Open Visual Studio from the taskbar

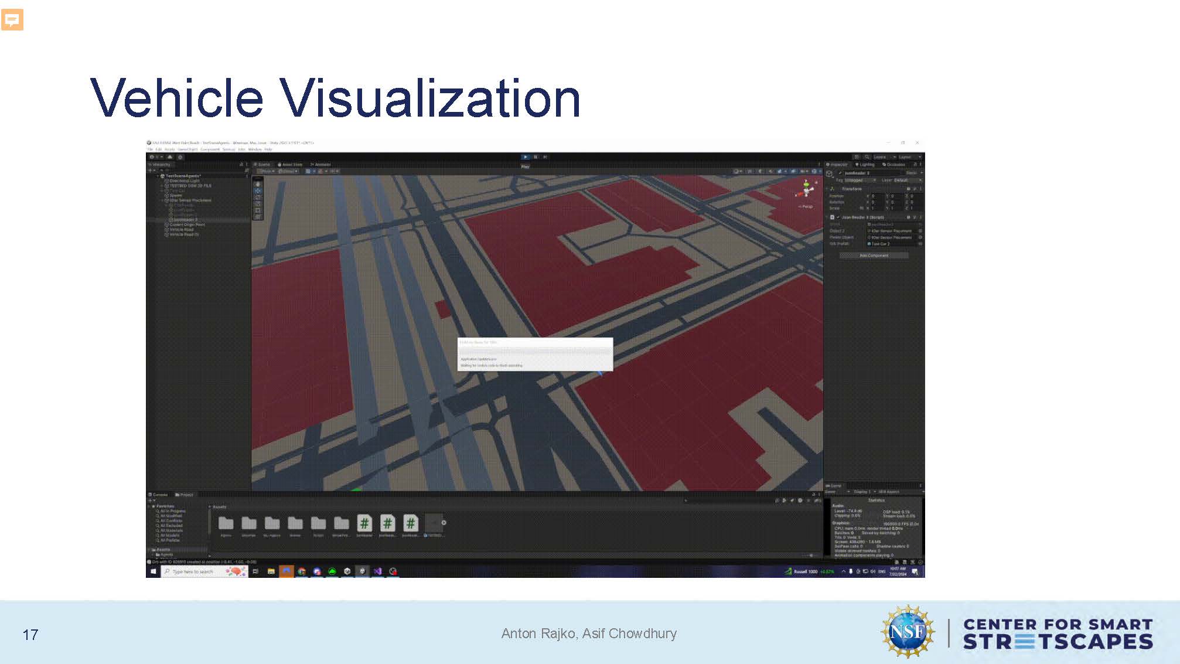378,571
